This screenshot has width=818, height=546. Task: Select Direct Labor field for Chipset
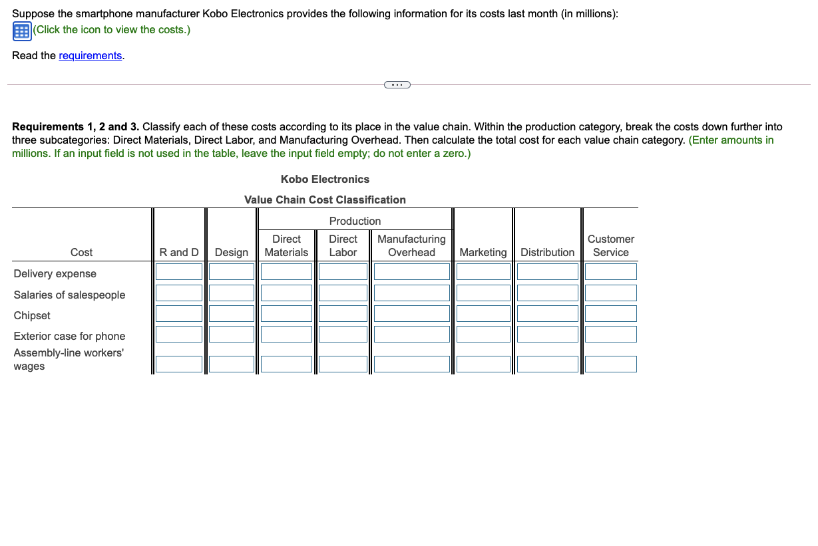coord(343,313)
